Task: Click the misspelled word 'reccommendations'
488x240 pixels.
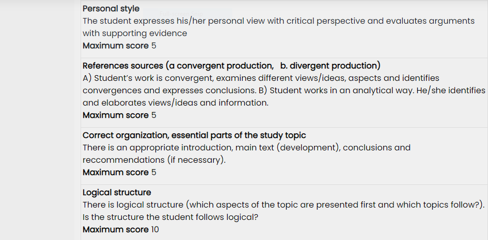Action: click(123, 160)
